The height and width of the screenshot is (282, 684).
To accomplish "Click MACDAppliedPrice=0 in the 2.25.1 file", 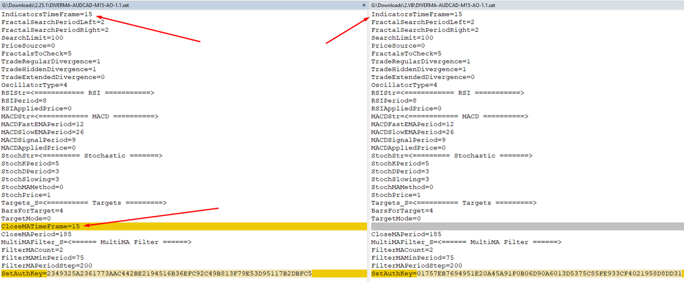I will pyautogui.click(x=38, y=148).
